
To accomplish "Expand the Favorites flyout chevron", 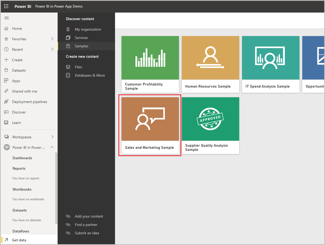I will point(52,39).
